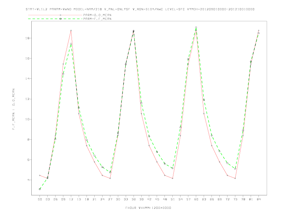This screenshot has height=217, width=282.
Task: Click x-axis forecast hour label 15
Action: 79,199
